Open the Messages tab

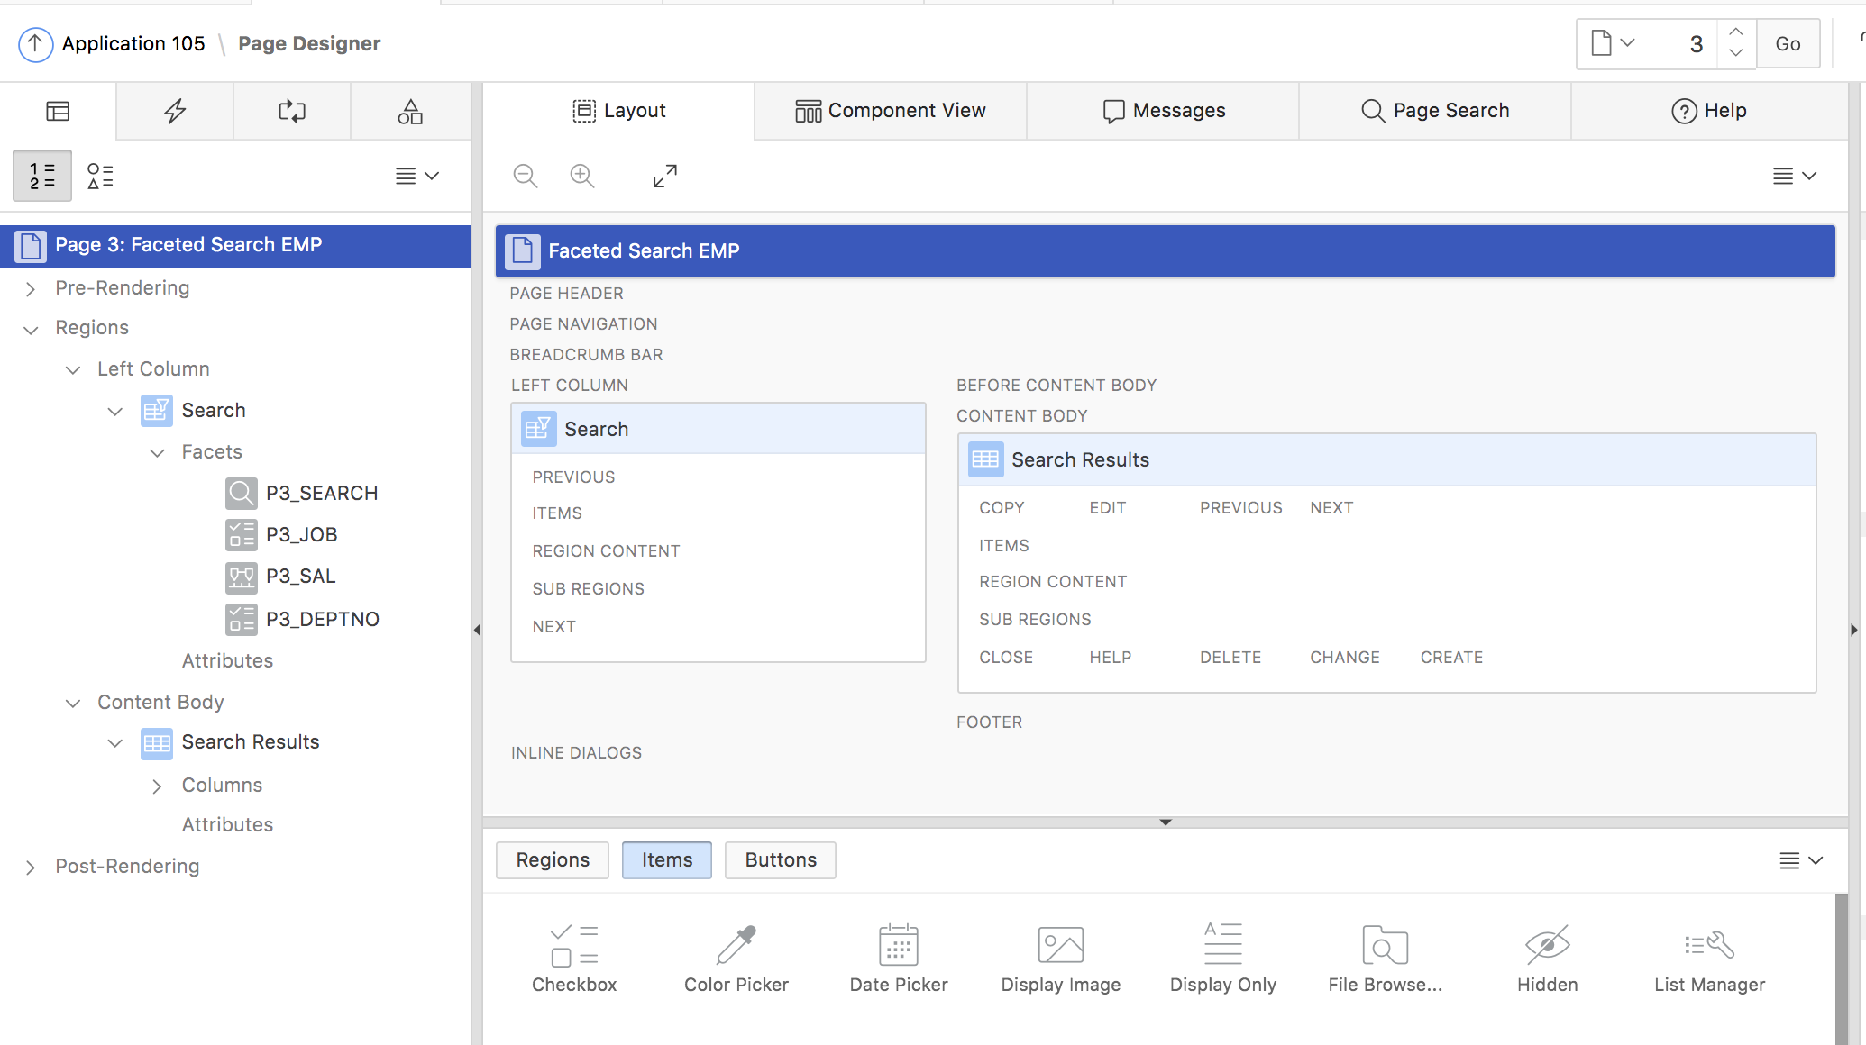click(1164, 110)
